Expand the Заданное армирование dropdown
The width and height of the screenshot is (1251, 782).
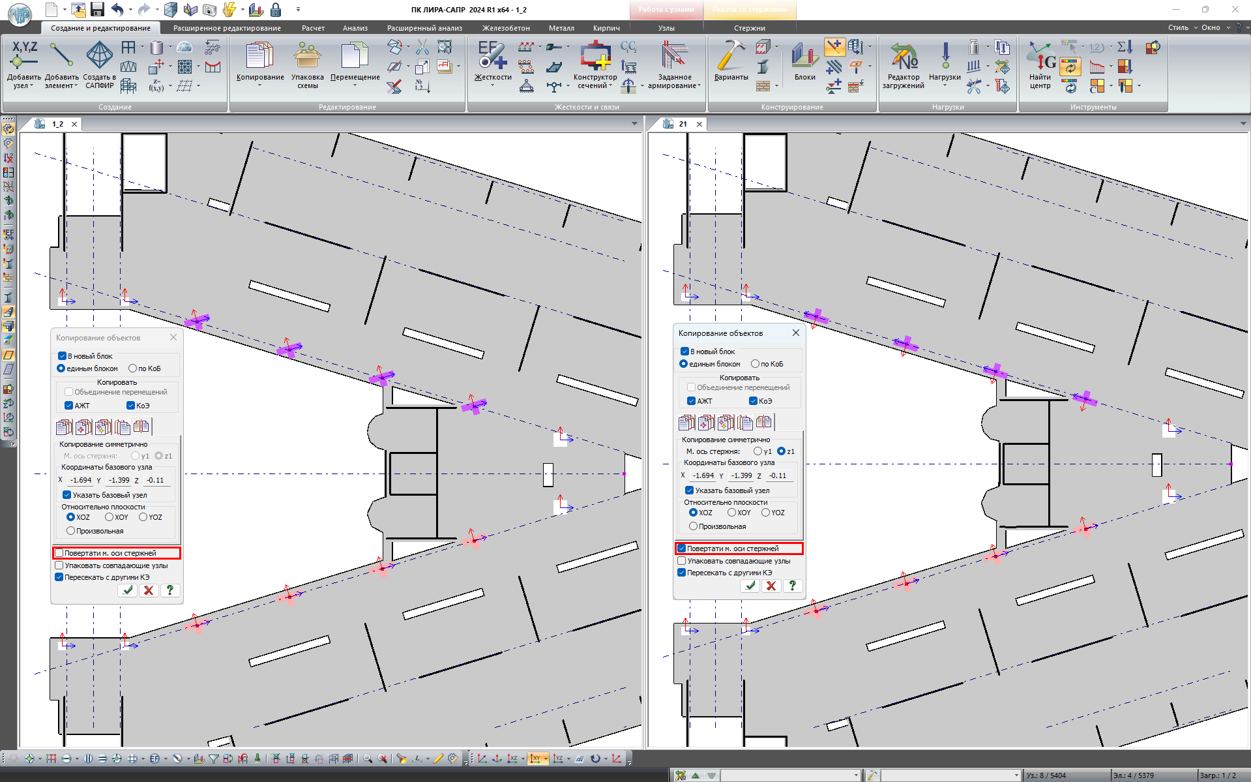pos(699,86)
